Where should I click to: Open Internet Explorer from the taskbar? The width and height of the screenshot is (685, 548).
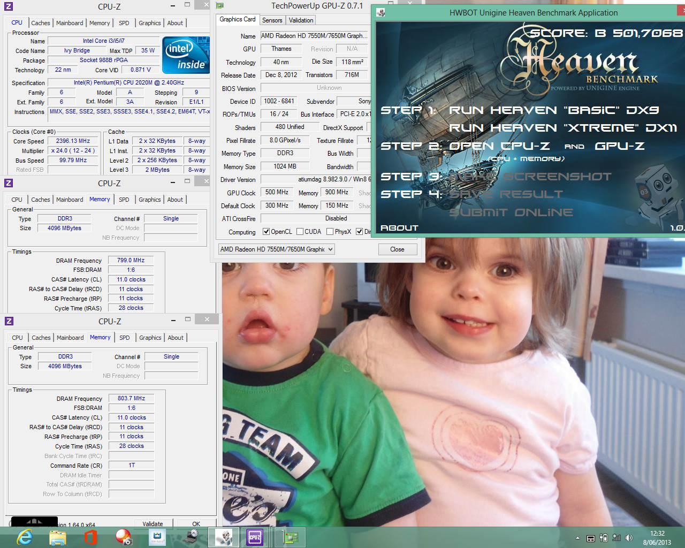(x=25, y=537)
